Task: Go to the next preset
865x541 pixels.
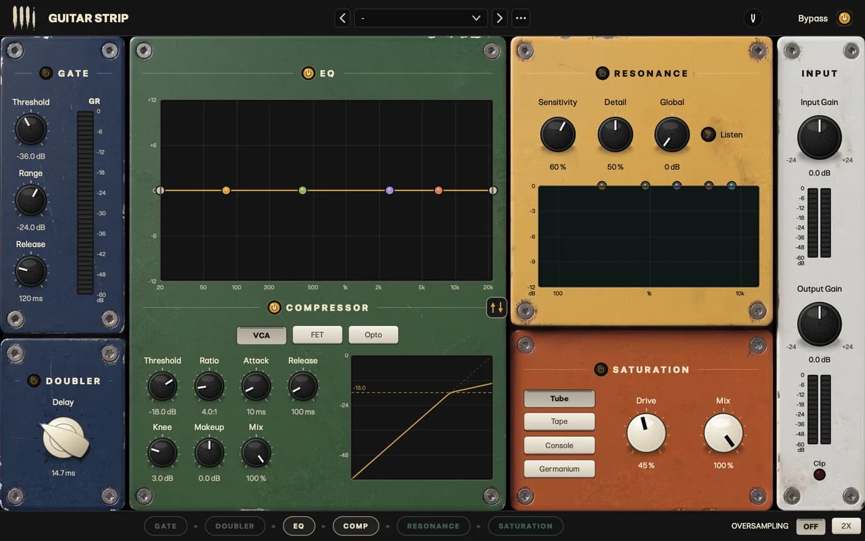Action: [499, 18]
